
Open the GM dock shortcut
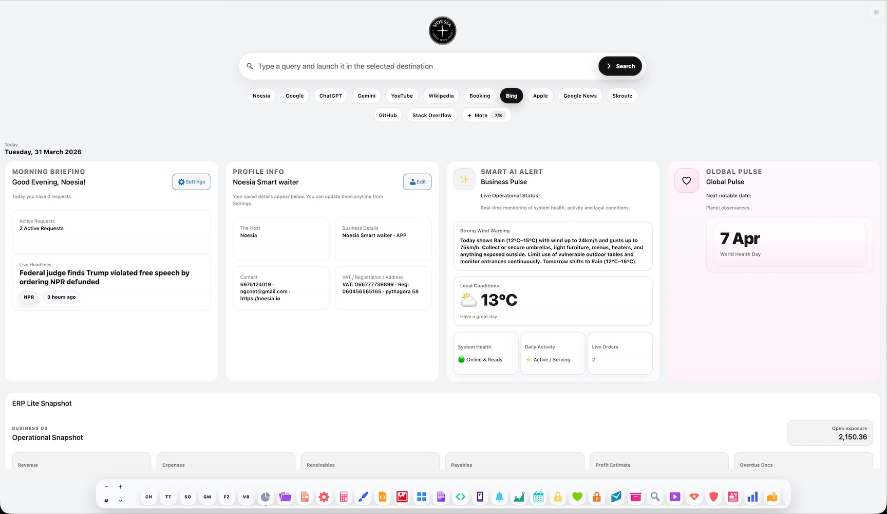[207, 497]
